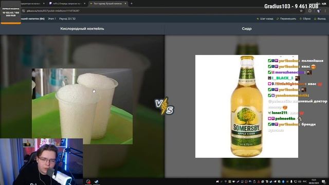Click the 'Выход' exit button
The height and width of the screenshot is (185, 329).
pos(320,18)
